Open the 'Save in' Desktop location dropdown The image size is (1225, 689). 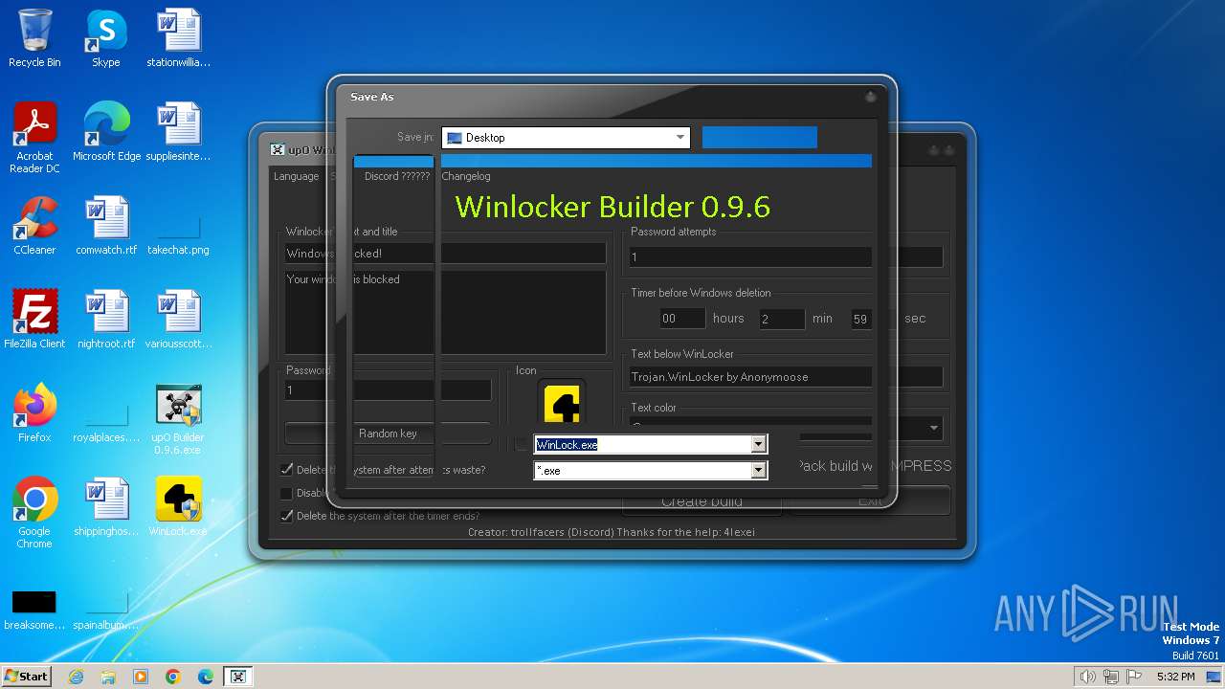coord(566,138)
